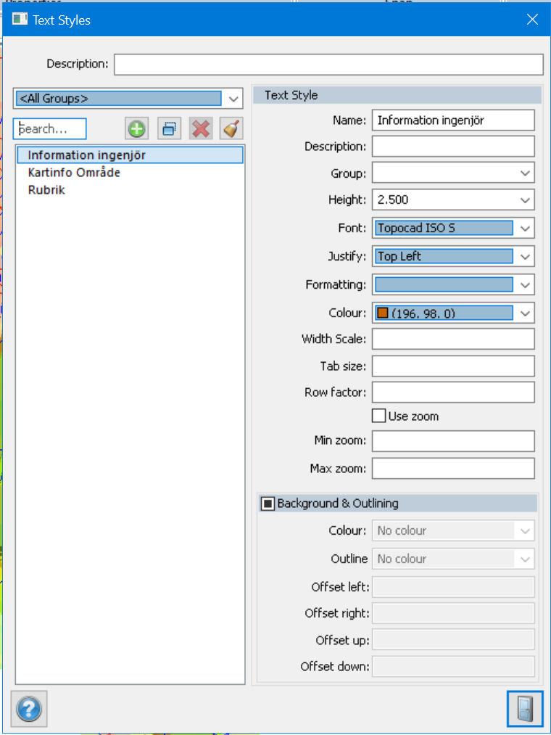Click the green add text style icon
This screenshot has width=551, height=735.
(136, 129)
